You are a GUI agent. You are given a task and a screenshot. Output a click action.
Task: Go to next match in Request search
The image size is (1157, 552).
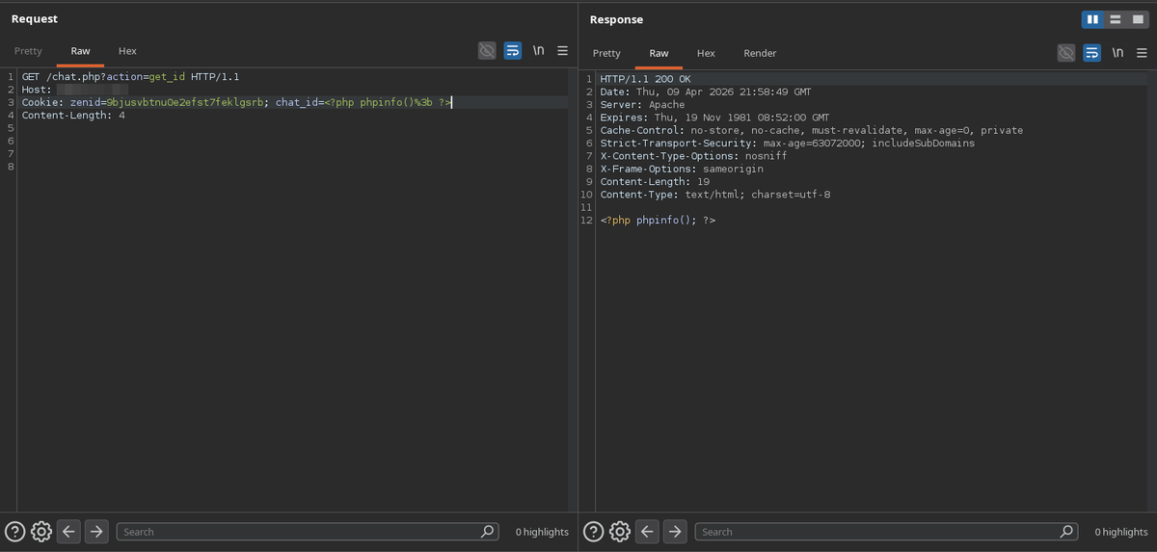click(x=96, y=531)
